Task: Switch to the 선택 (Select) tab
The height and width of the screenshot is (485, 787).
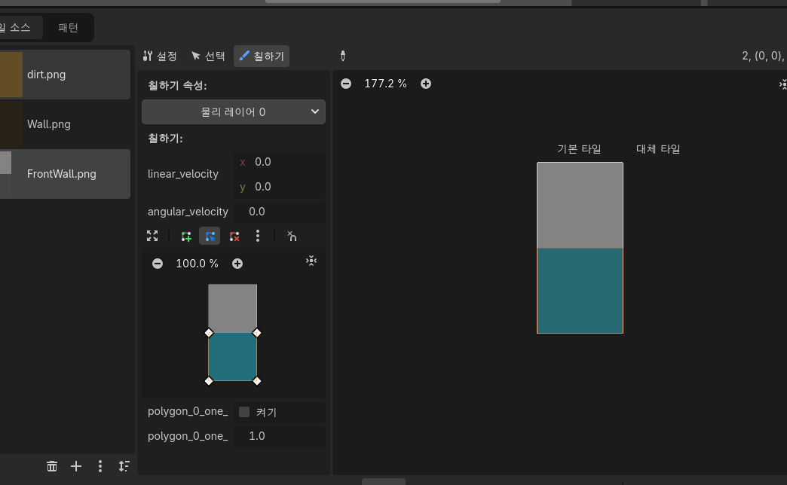Action: pyautogui.click(x=208, y=56)
